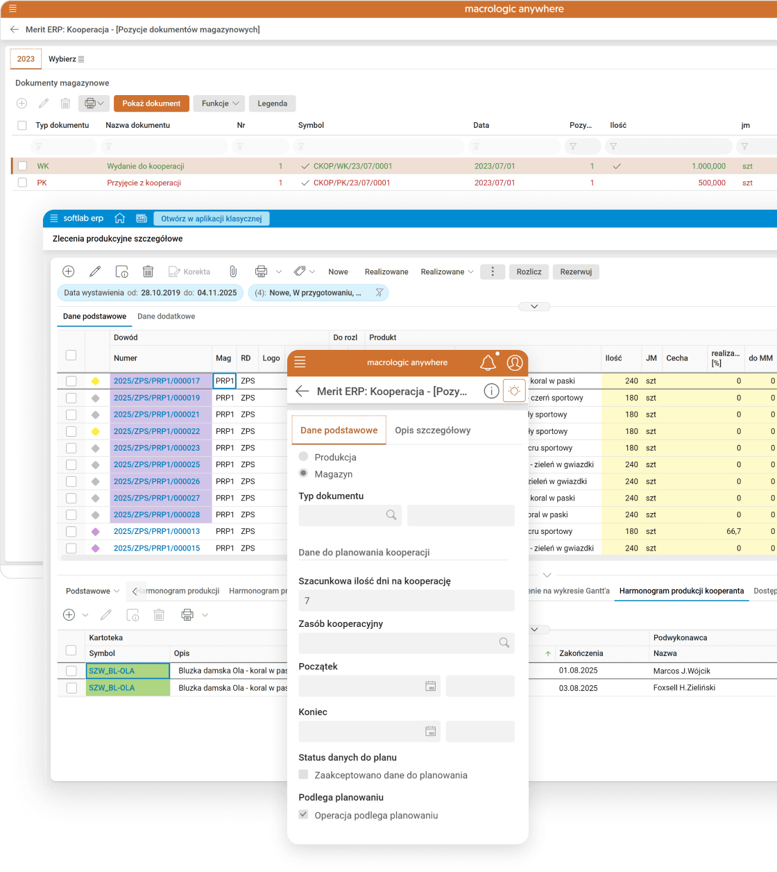Tick checkbox for WK document row

coord(22,166)
